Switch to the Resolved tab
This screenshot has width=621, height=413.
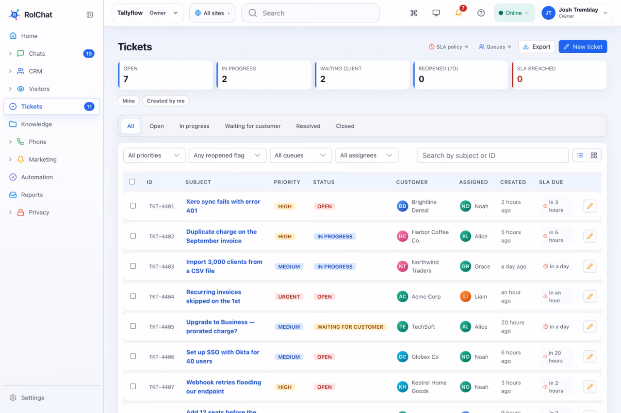(x=309, y=126)
